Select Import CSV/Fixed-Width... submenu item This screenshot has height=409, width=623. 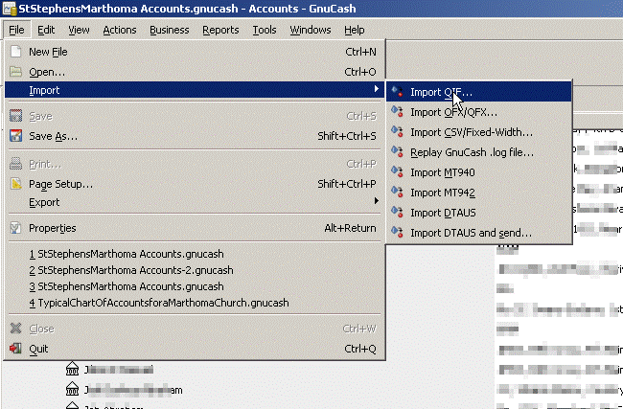tap(479, 132)
